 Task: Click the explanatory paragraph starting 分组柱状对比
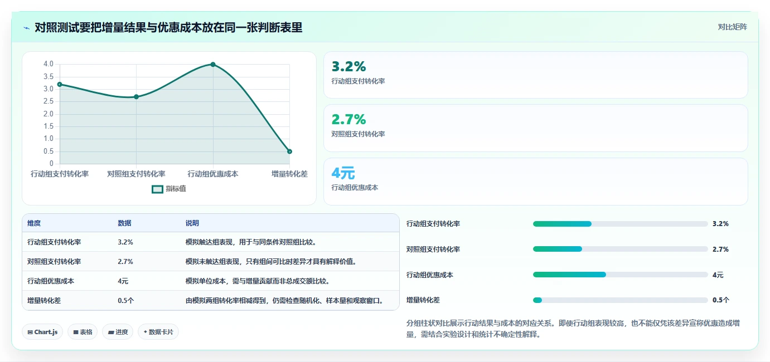click(573, 329)
